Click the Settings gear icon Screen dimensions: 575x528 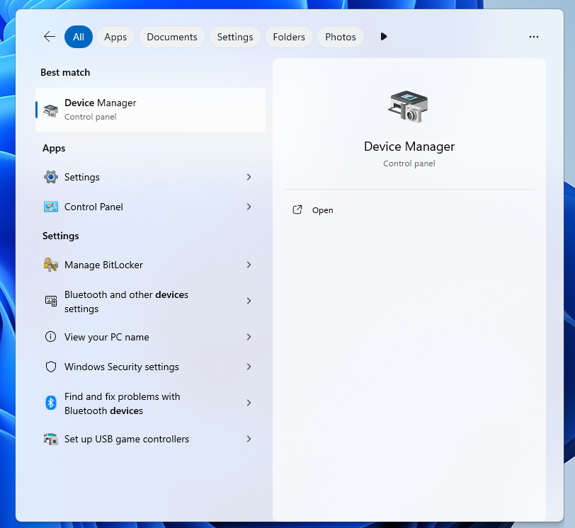[50, 178]
